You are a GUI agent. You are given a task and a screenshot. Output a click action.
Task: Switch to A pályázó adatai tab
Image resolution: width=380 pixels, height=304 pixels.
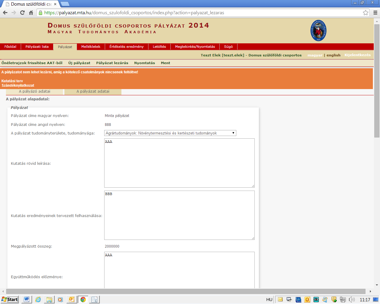34,91
